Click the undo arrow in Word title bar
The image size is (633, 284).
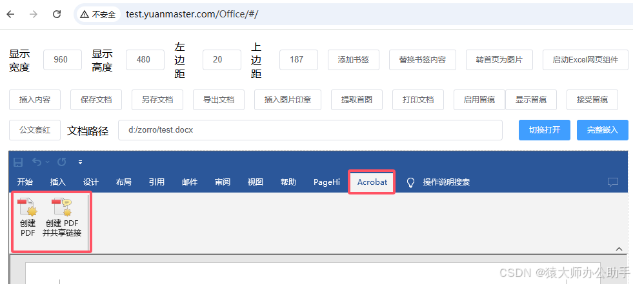tap(37, 162)
